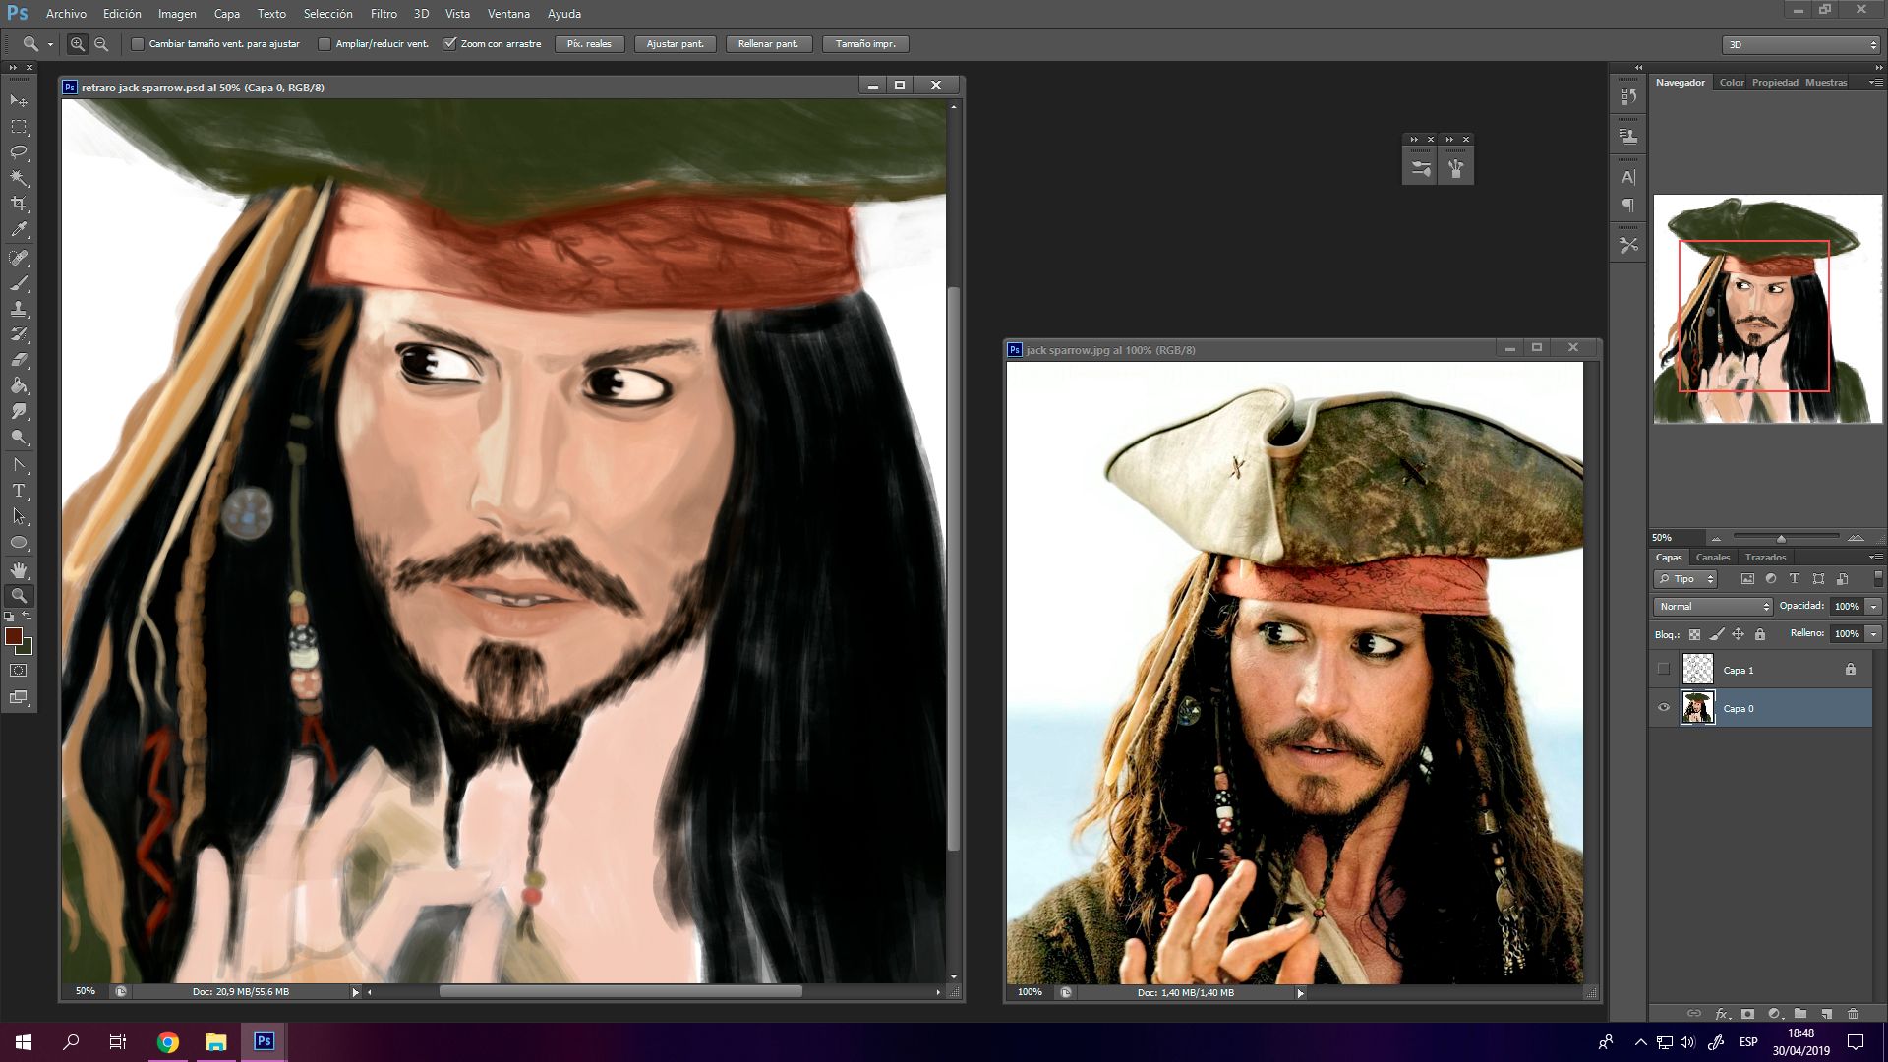Select the Brush tool
1888x1062 pixels.
pyautogui.click(x=19, y=283)
